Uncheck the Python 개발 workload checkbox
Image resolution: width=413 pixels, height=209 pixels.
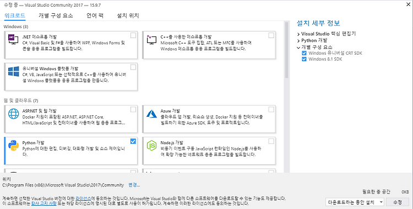[x=133, y=141]
